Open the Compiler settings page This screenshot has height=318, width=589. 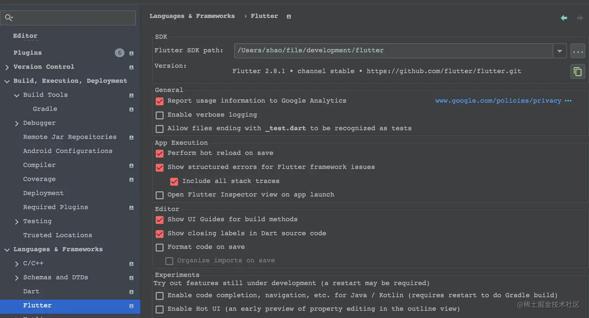(39, 165)
